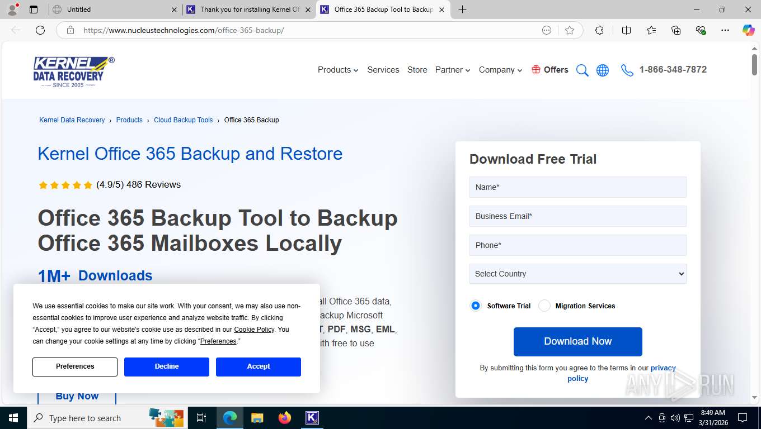The image size is (761, 429).
Task: Open the Select Country dropdown
Action: tap(577, 274)
